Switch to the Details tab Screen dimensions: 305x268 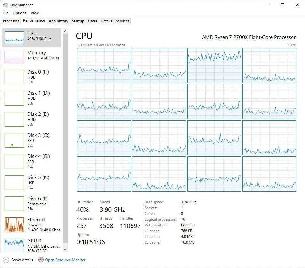click(x=106, y=21)
